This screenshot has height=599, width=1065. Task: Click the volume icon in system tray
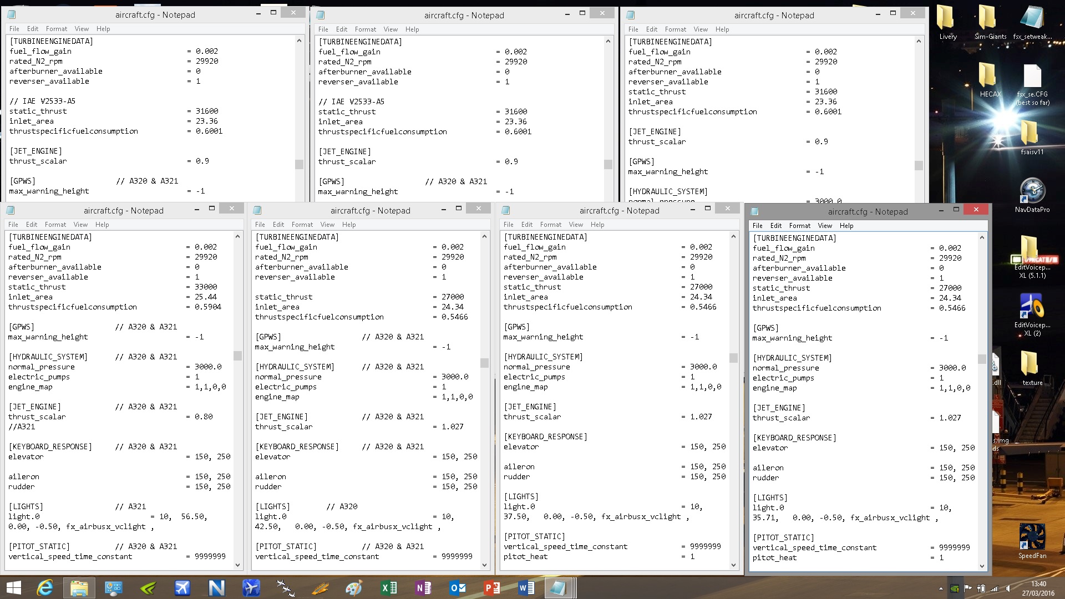click(x=1008, y=588)
